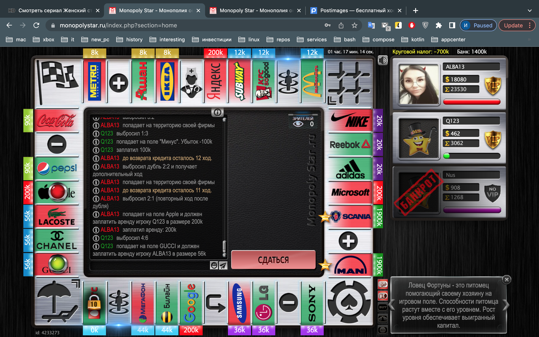
Task: Click the LG company cell
Action: pyautogui.click(x=264, y=302)
